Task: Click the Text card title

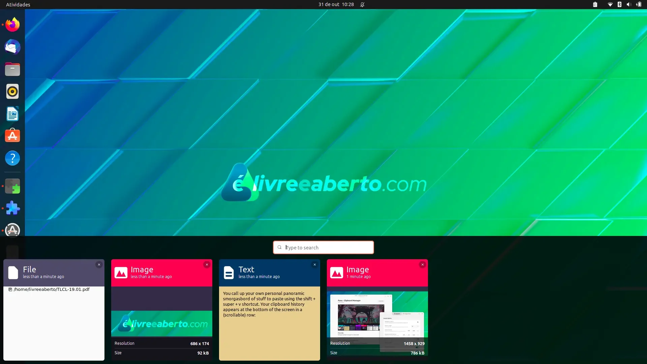Action: pos(246,269)
